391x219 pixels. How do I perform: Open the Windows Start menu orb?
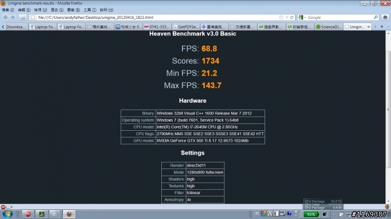point(7,214)
